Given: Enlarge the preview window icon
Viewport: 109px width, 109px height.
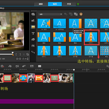Looking at the screenshot, I should click(28, 54).
